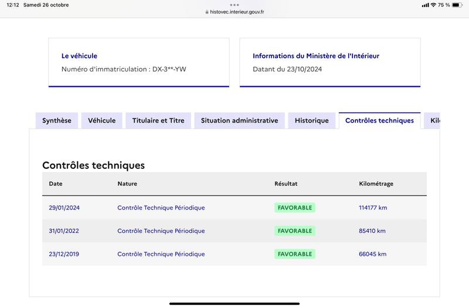Select the Titulaire et Titre tab
The height and width of the screenshot is (308, 469).
pyautogui.click(x=158, y=121)
